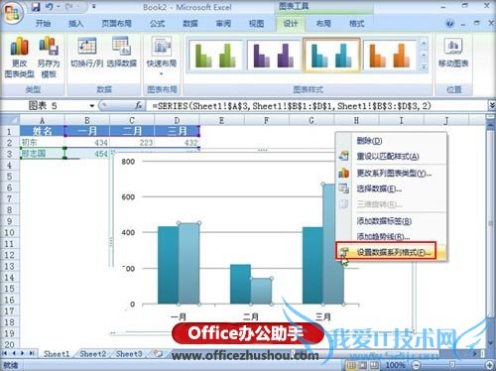Open Sheet2 worksheet tab
Screen dimensions: 496x371
click(x=93, y=354)
